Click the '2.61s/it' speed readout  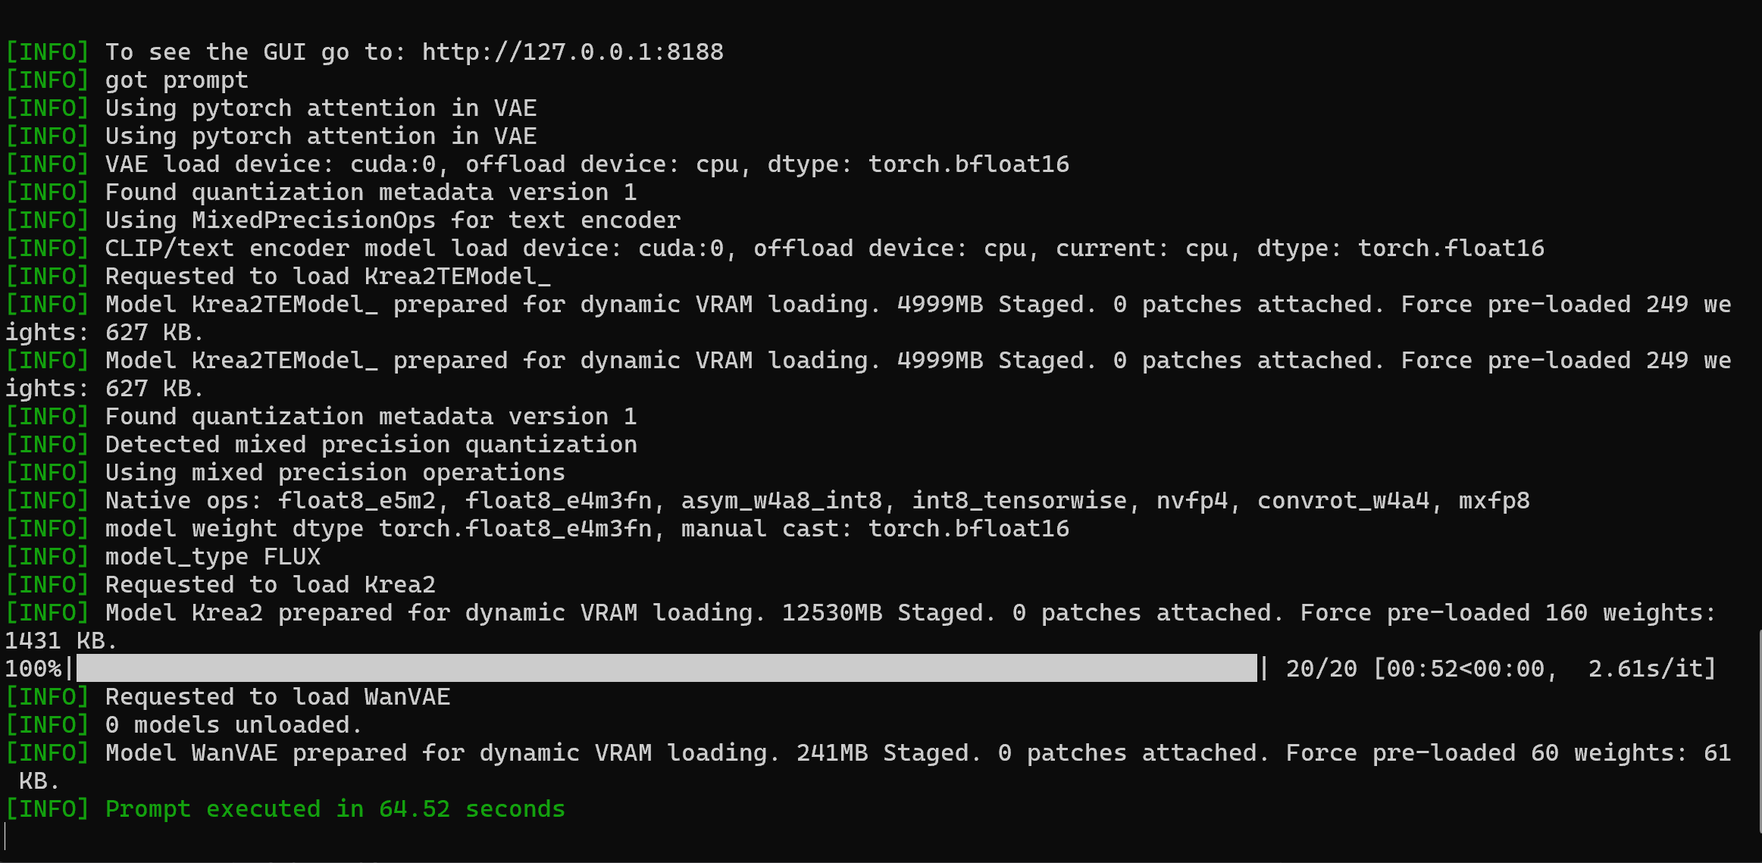[x=1644, y=668]
